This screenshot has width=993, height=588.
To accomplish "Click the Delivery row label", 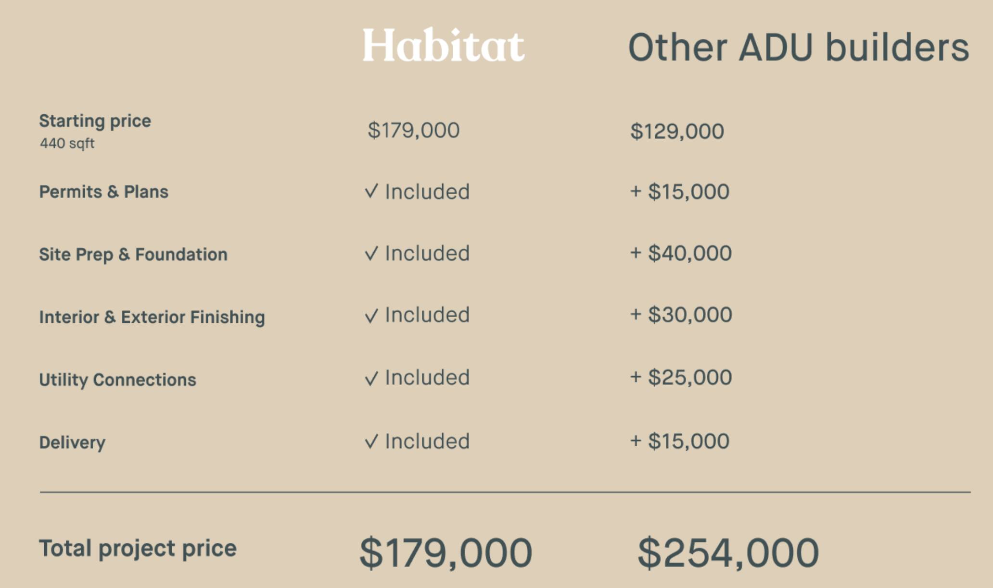I will (72, 442).
